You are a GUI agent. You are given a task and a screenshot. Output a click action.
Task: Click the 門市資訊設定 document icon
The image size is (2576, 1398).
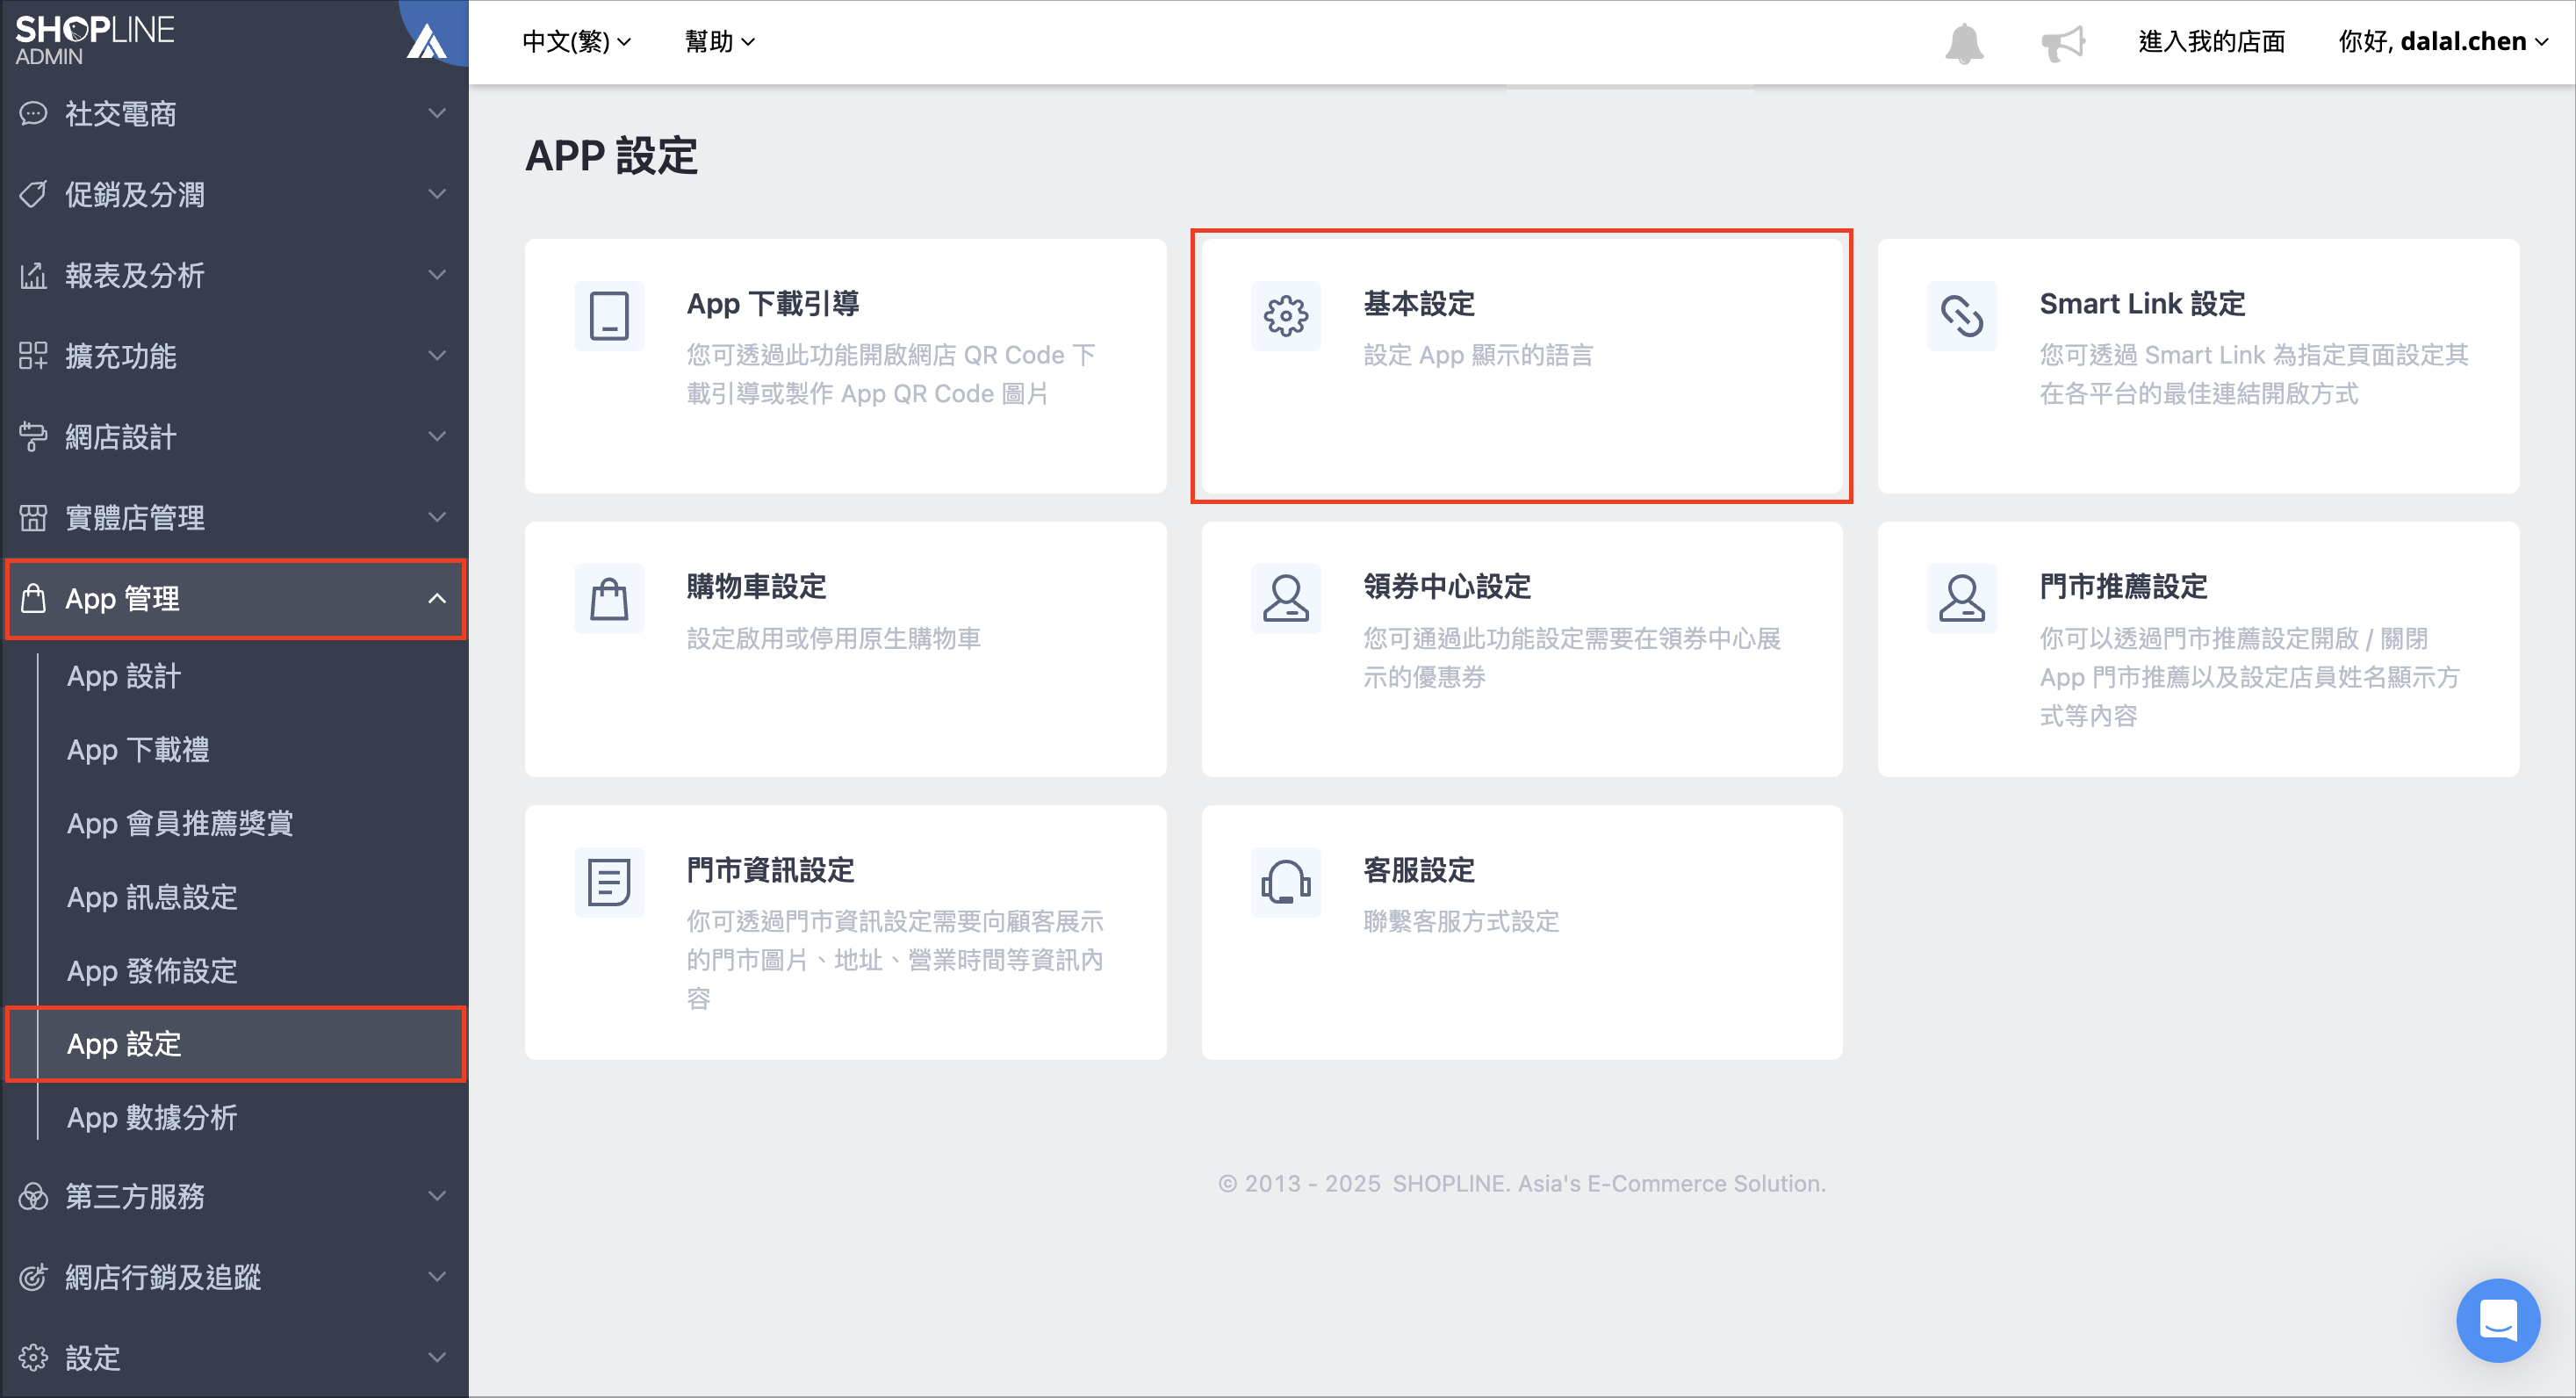coord(608,882)
